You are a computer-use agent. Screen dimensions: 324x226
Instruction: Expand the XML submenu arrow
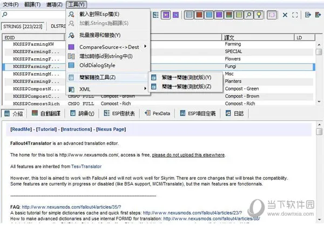(x=145, y=88)
